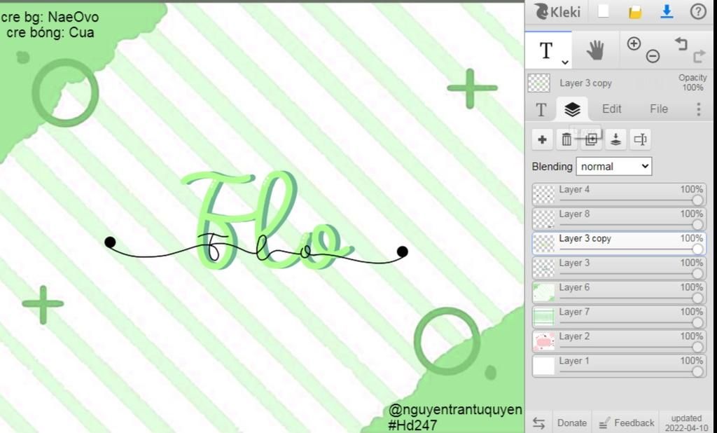717x433 pixels.
Task: Select Layer 6 in layers list
Action: tap(619, 292)
